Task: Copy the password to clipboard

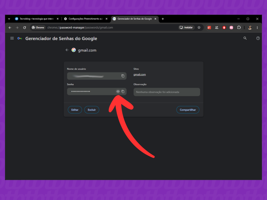Action: [123, 92]
